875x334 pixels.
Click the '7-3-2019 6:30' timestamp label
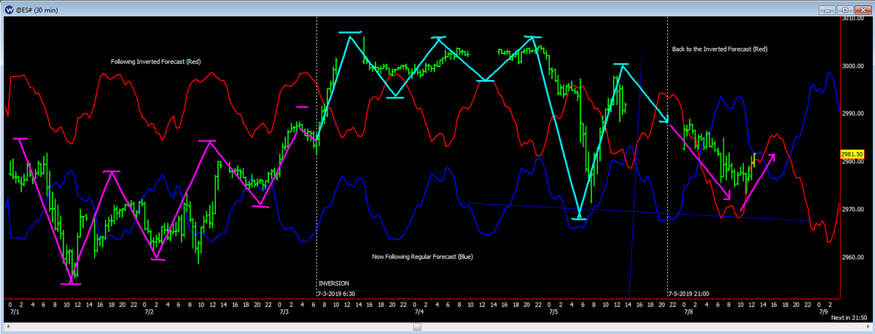coord(335,293)
